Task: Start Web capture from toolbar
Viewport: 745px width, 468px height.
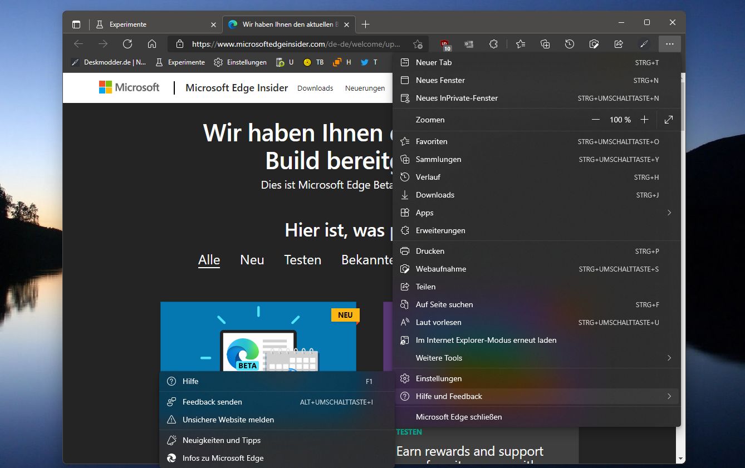Action: 594,44
